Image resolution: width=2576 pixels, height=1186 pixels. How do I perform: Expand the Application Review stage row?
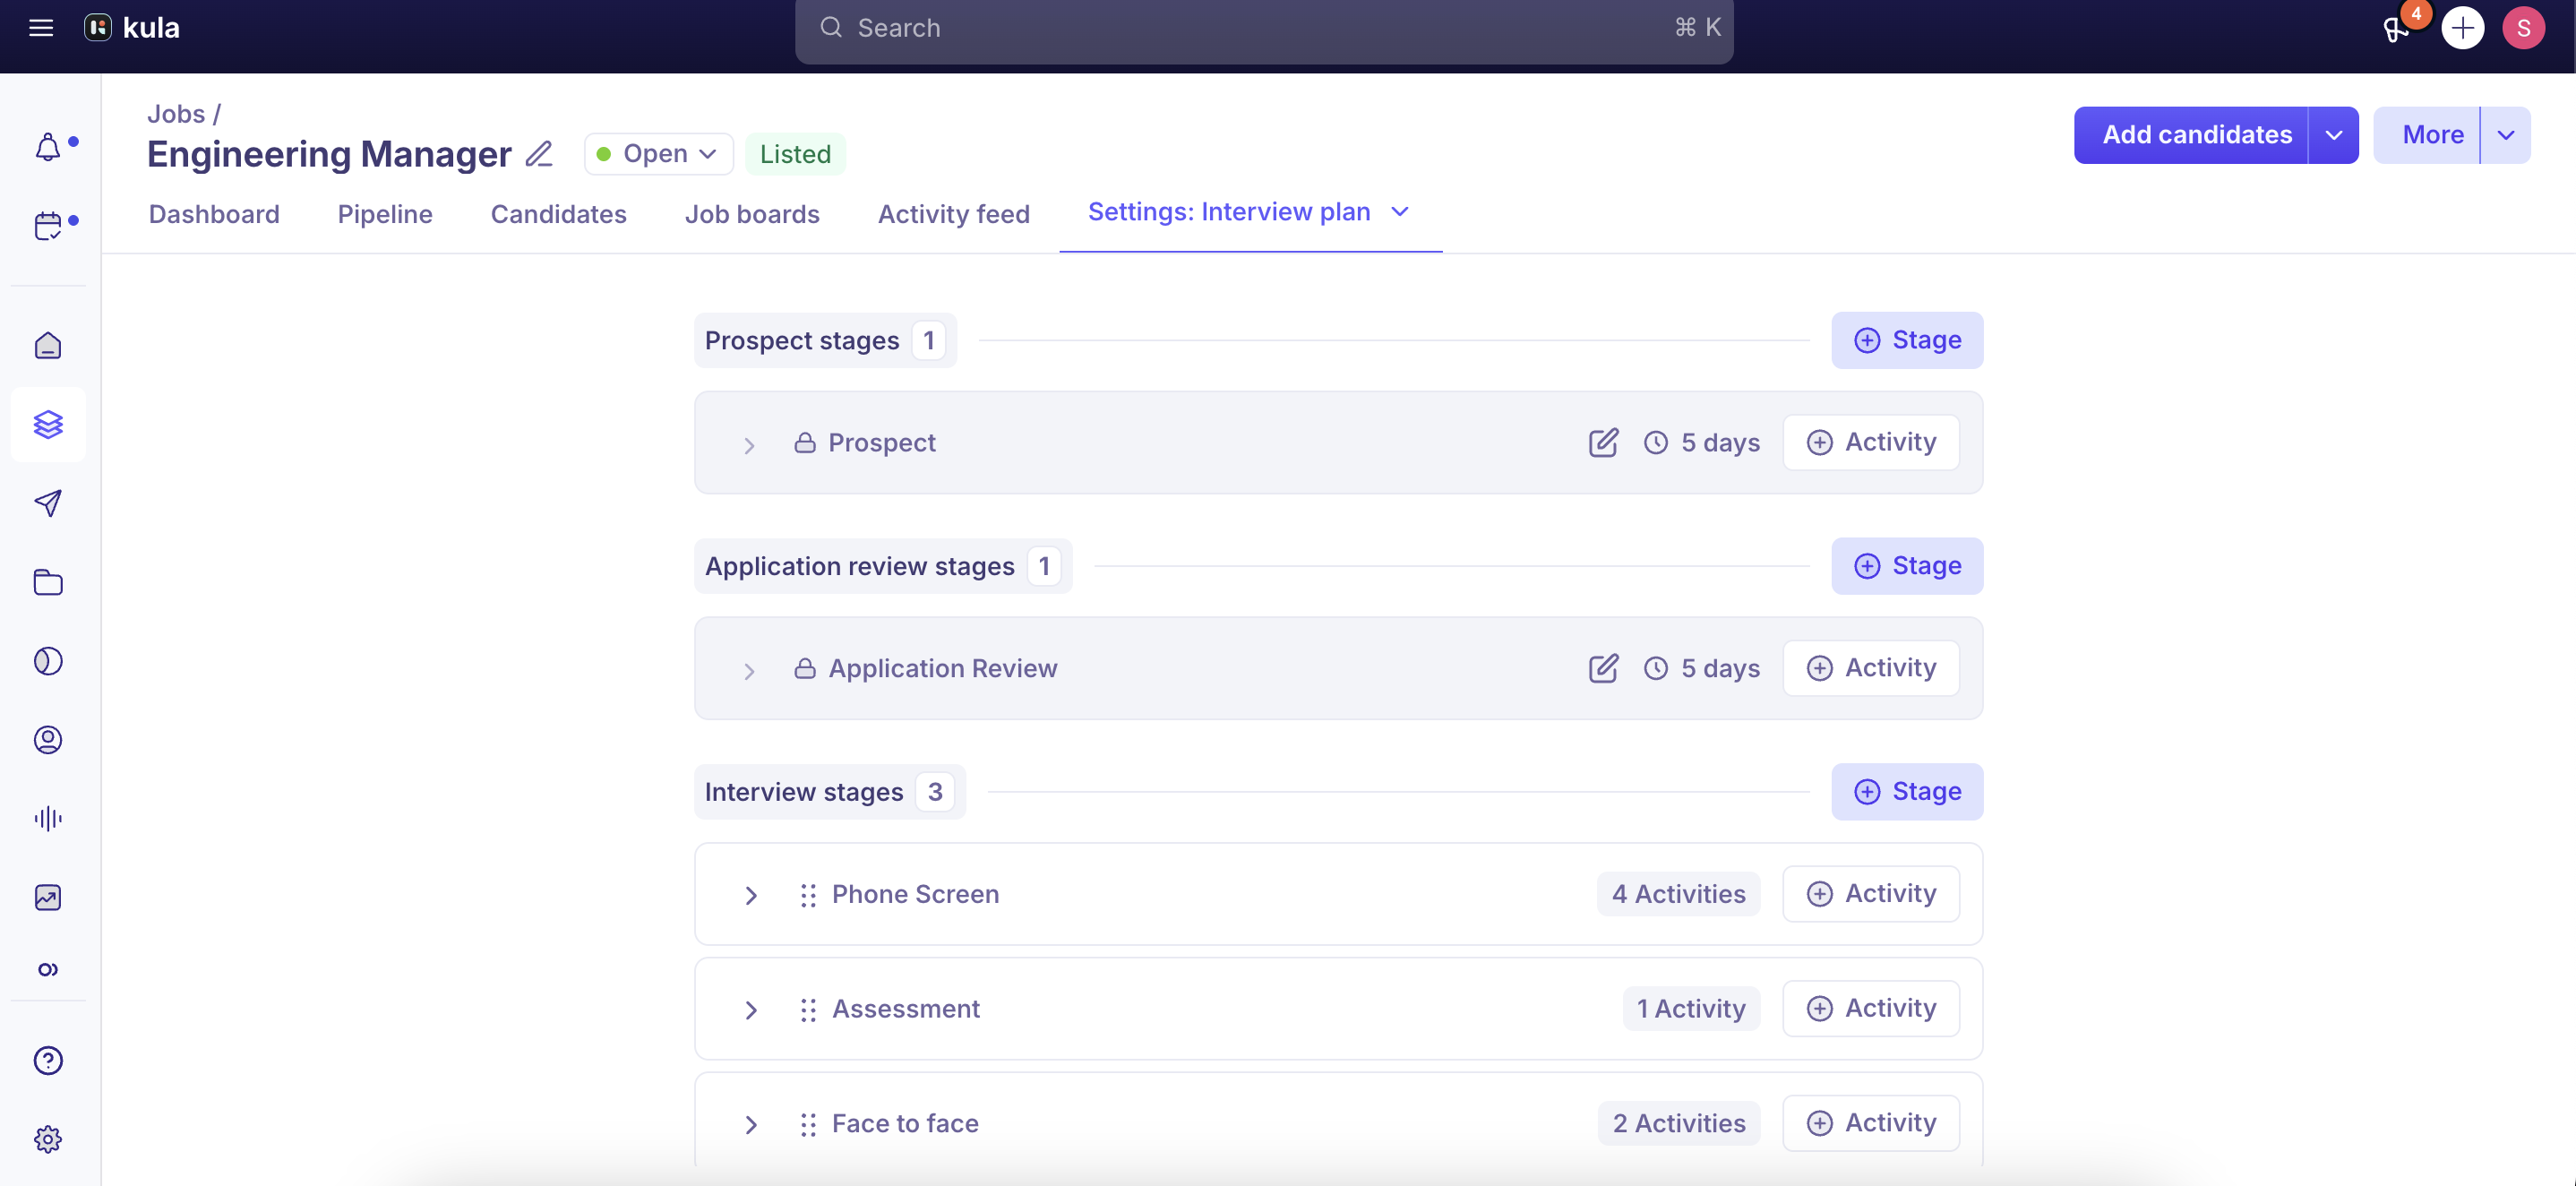coord(749,671)
